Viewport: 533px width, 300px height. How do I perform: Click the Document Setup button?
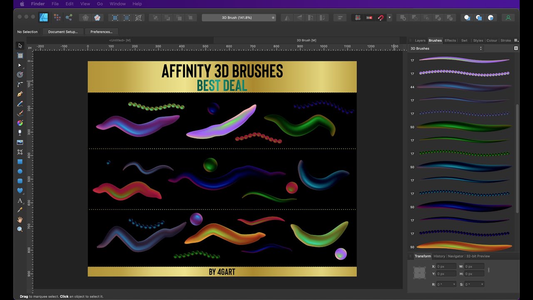coord(63,32)
